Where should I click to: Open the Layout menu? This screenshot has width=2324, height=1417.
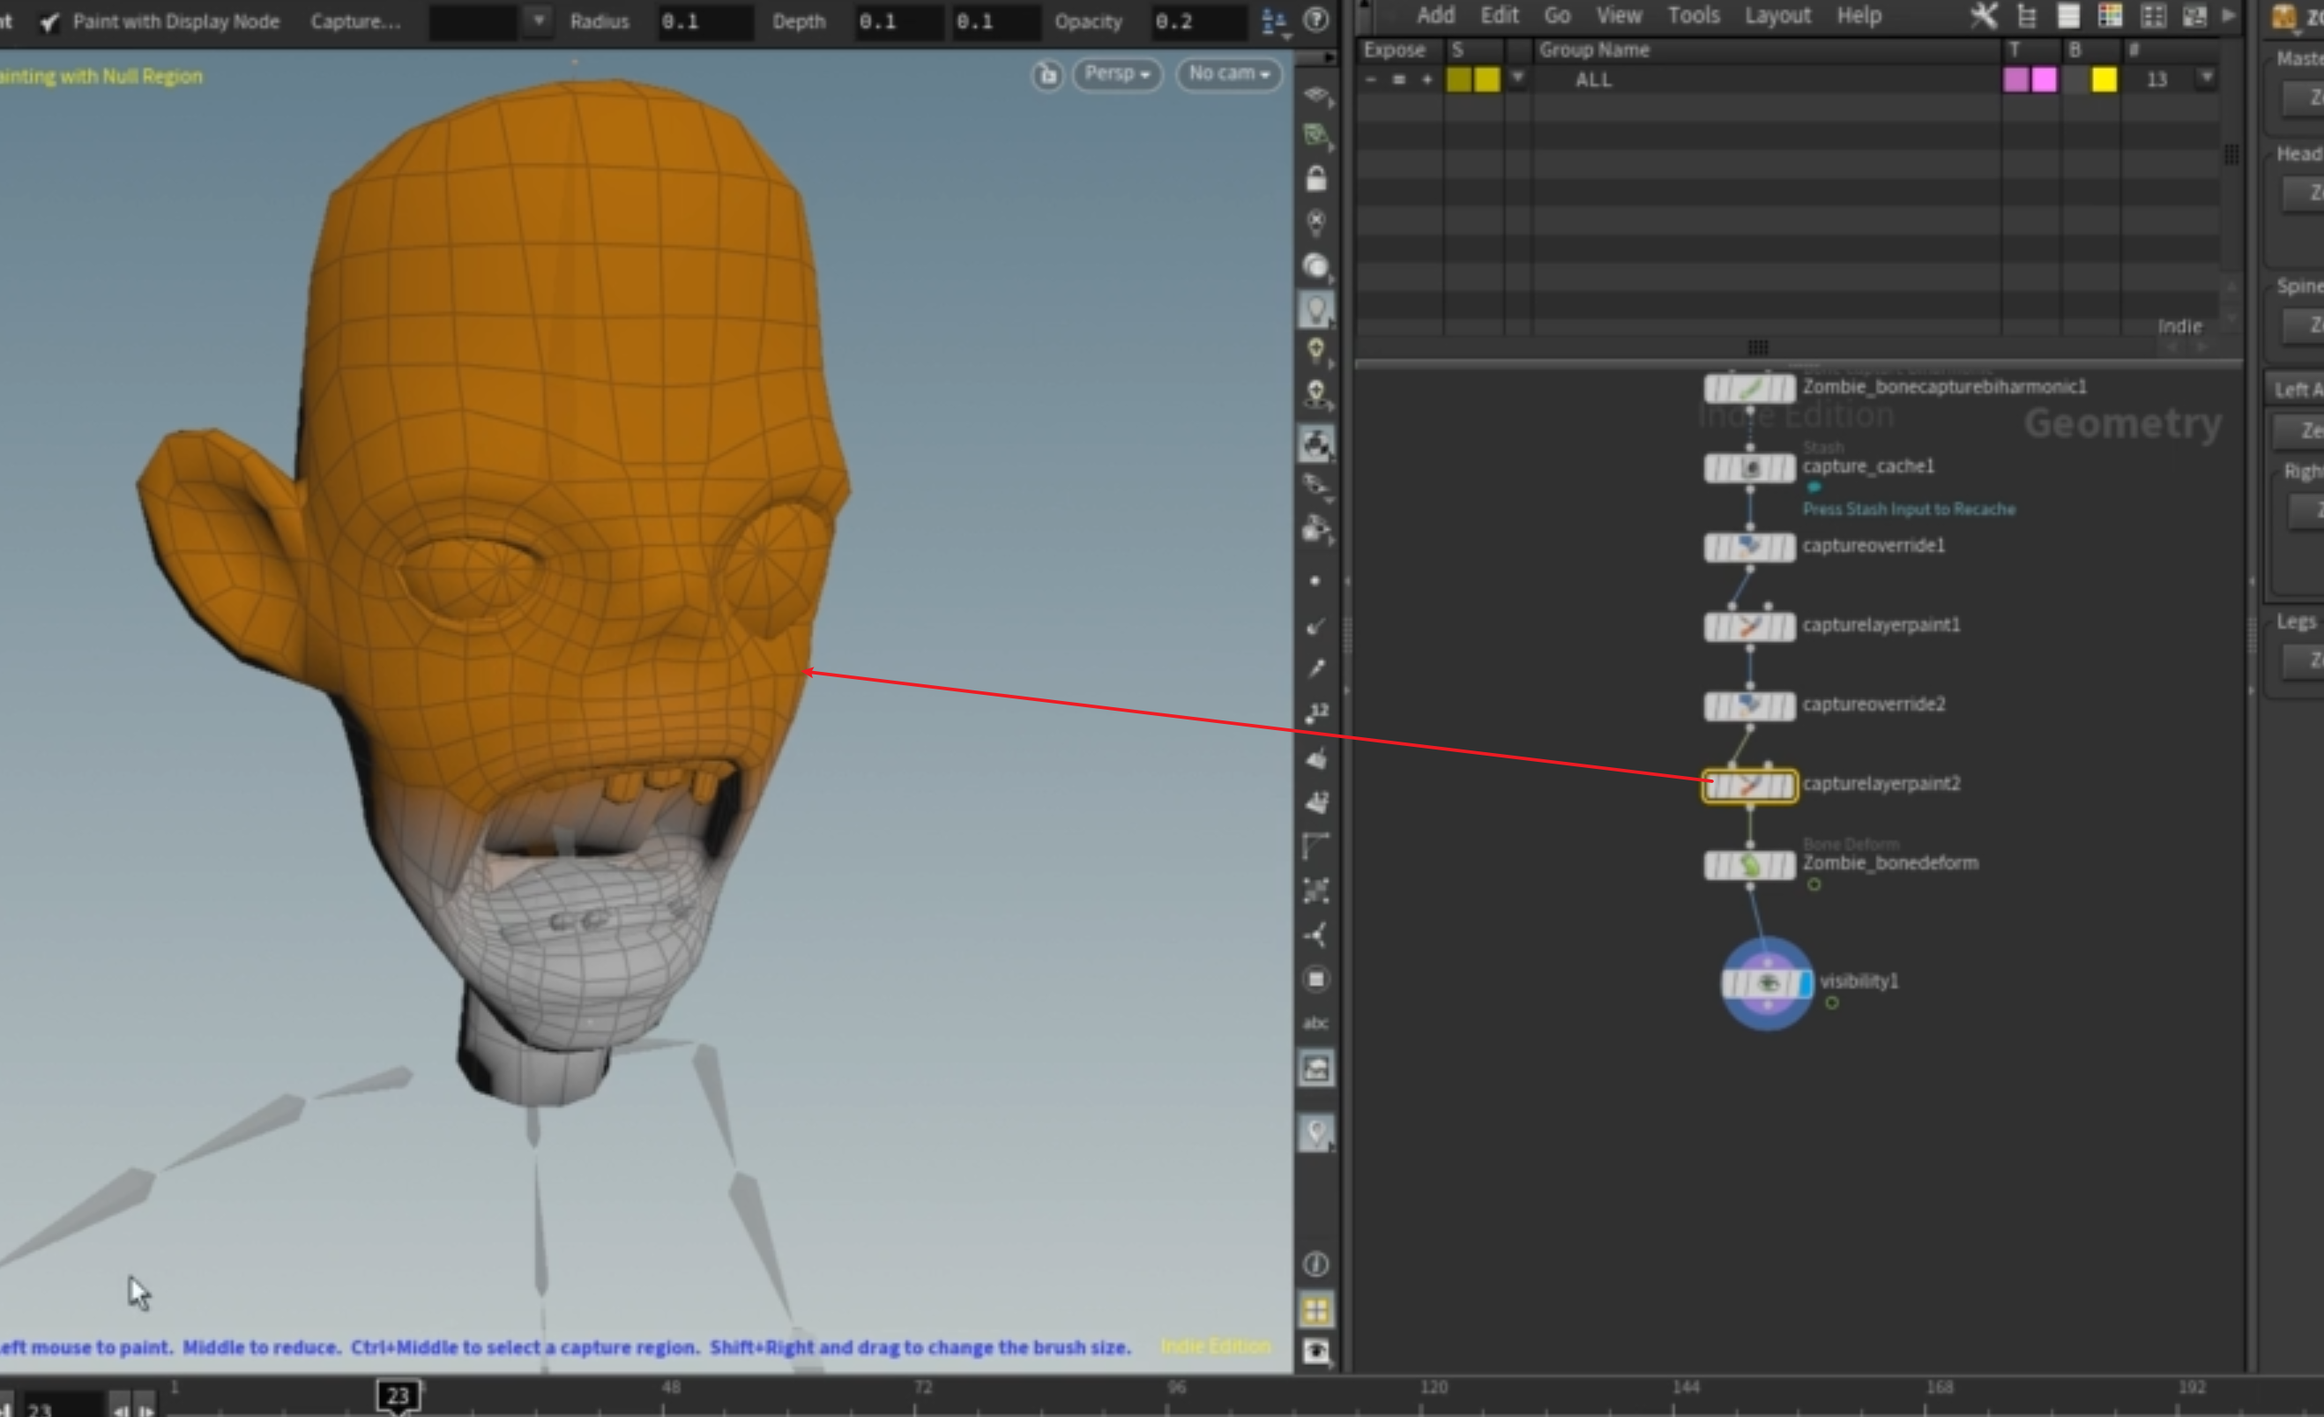1777,16
